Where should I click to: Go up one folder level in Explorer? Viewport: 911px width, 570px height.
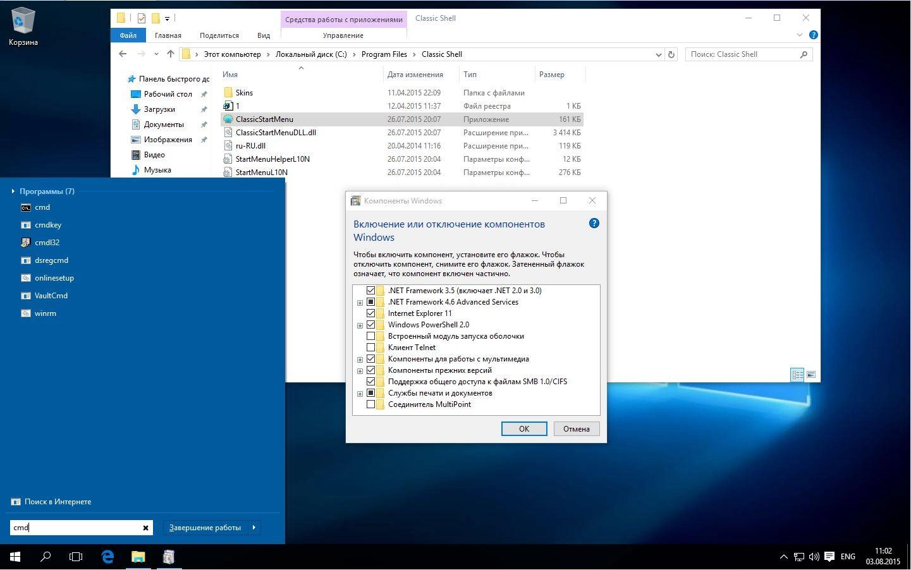170,54
